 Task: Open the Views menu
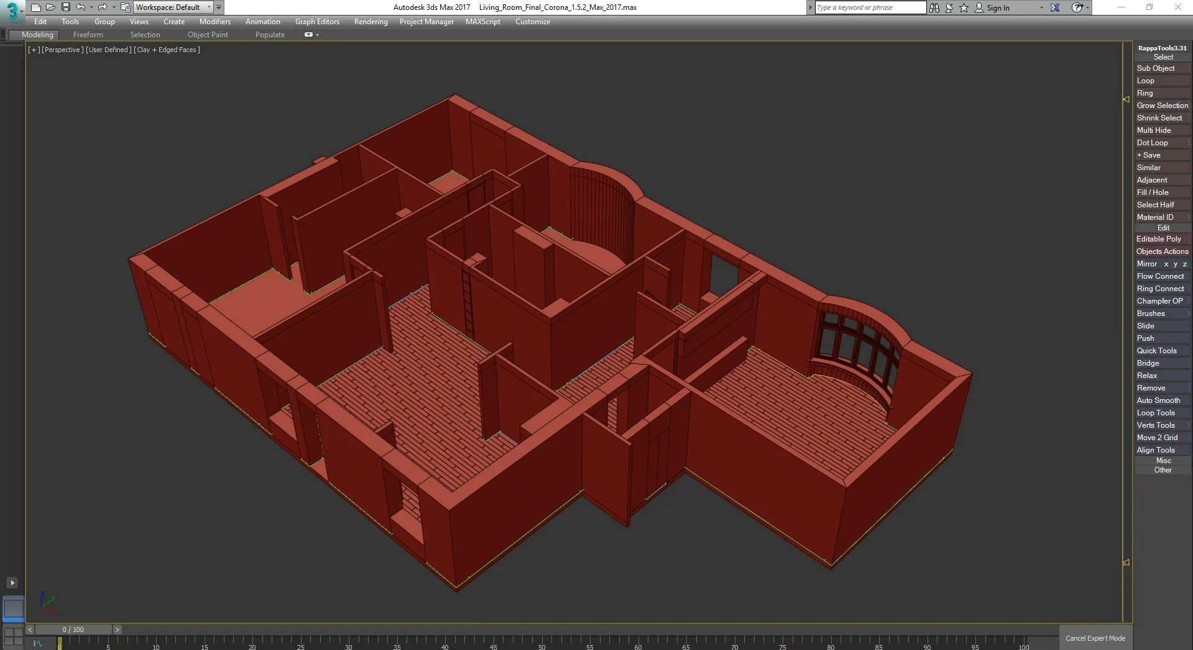pos(139,22)
